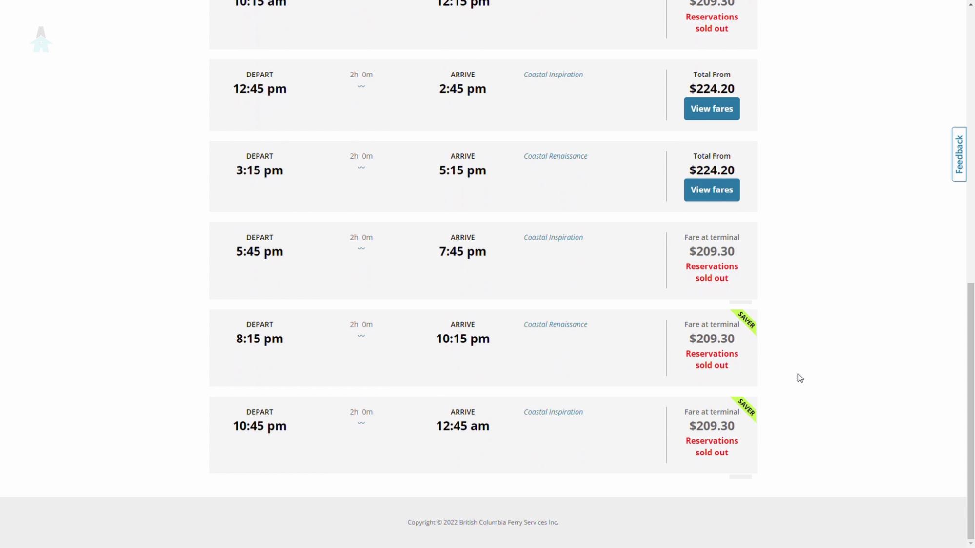Click the $224.20 price on 12:45 pm sailing
The height and width of the screenshot is (548, 975).
pyautogui.click(x=712, y=89)
